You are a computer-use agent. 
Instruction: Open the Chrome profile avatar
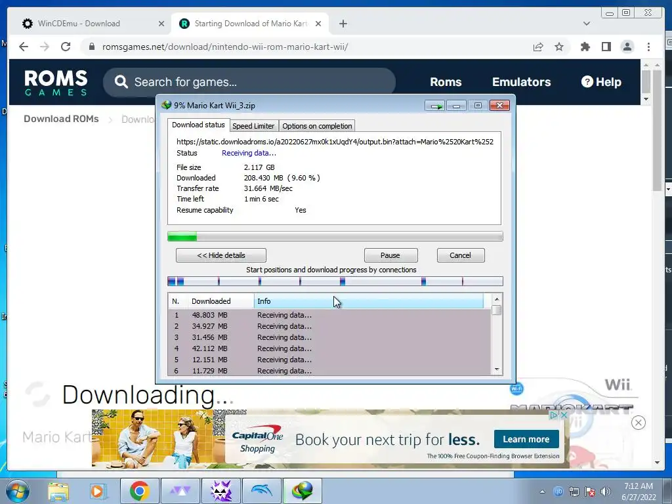(x=627, y=47)
